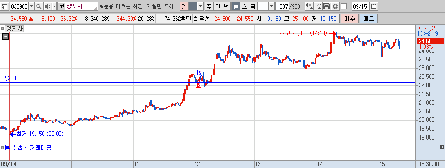Click the panel toggle icon beside stock code
Screen dimensions: 445x168
(5, 6)
